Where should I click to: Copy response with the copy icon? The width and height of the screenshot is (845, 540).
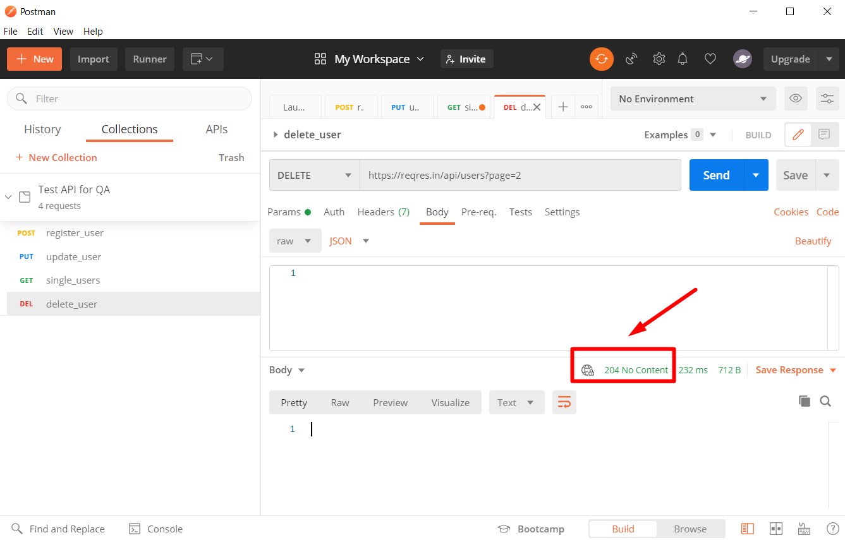(x=804, y=401)
